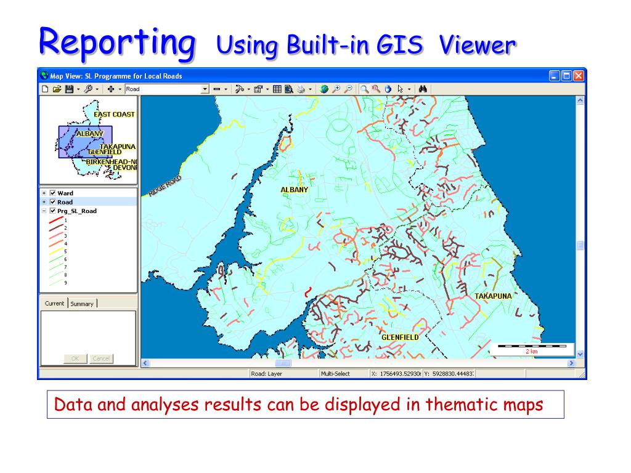
Task: Click the binoculars Find icon
Action: click(423, 89)
